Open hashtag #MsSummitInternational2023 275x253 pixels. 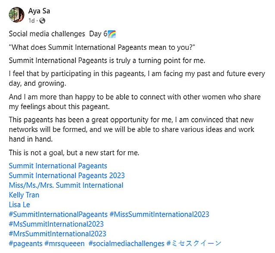click(56, 224)
